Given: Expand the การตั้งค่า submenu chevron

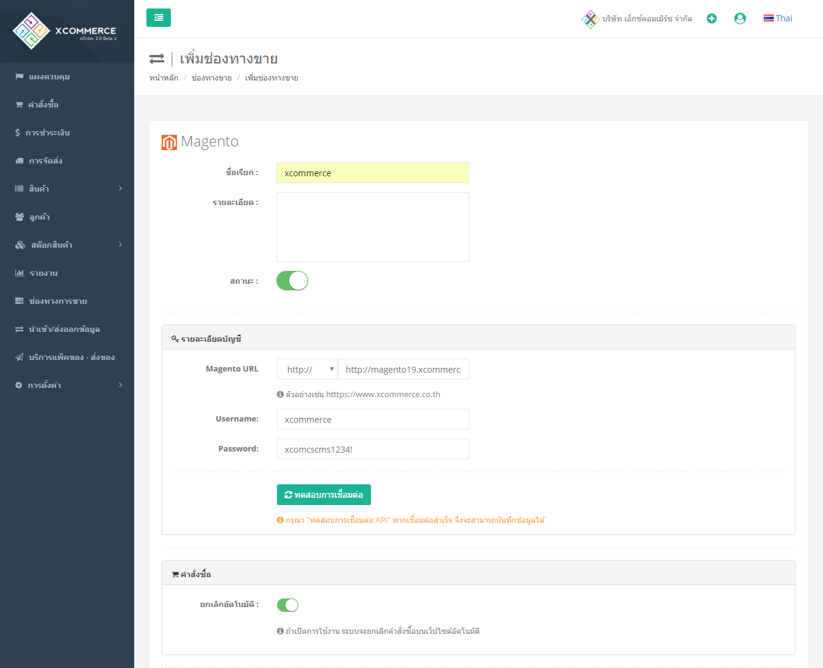Looking at the screenshot, I should [x=120, y=385].
